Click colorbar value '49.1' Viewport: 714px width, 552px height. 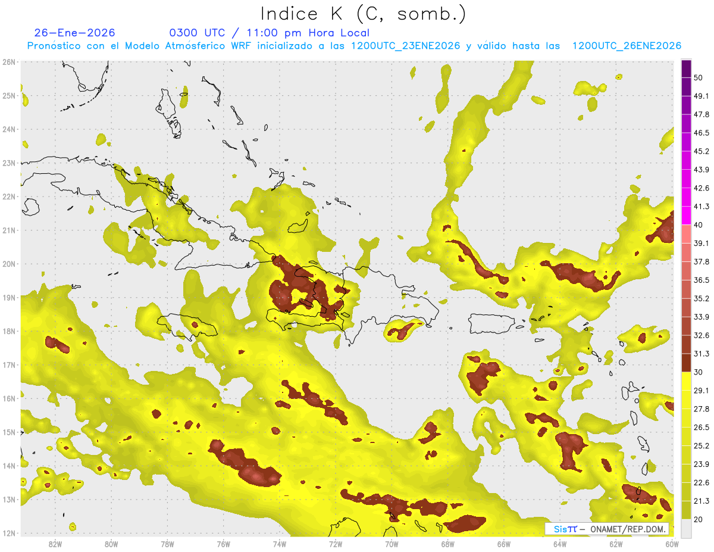click(x=702, y=96)
